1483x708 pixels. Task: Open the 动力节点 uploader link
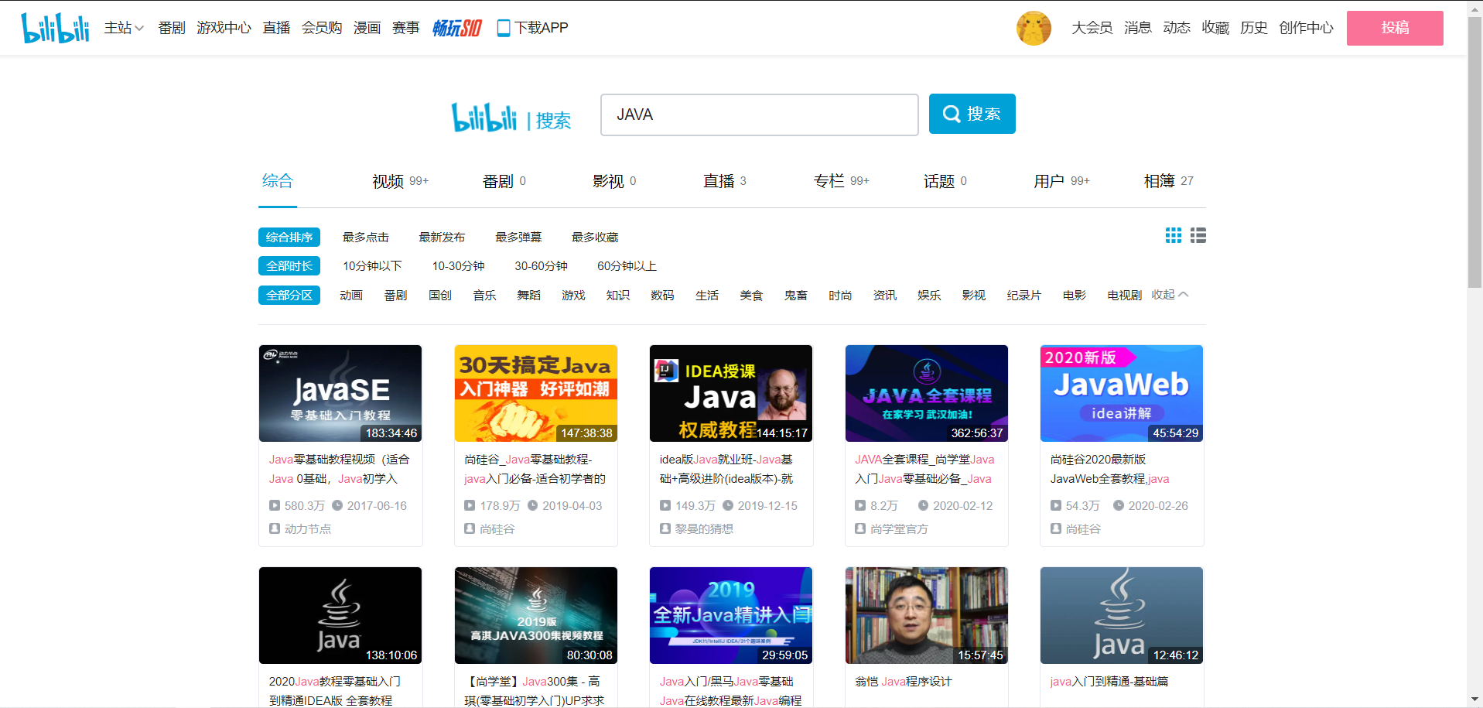(x=307, y=528)
